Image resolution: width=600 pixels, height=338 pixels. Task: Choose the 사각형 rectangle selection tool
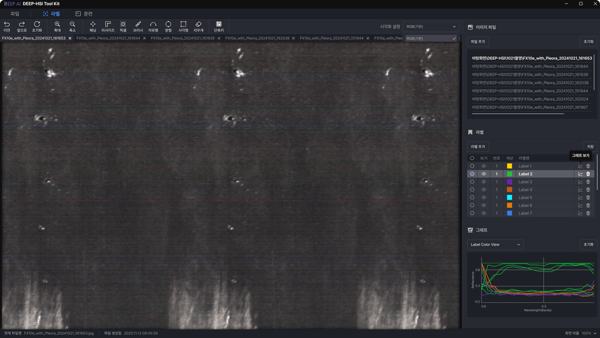click(183, 26)
